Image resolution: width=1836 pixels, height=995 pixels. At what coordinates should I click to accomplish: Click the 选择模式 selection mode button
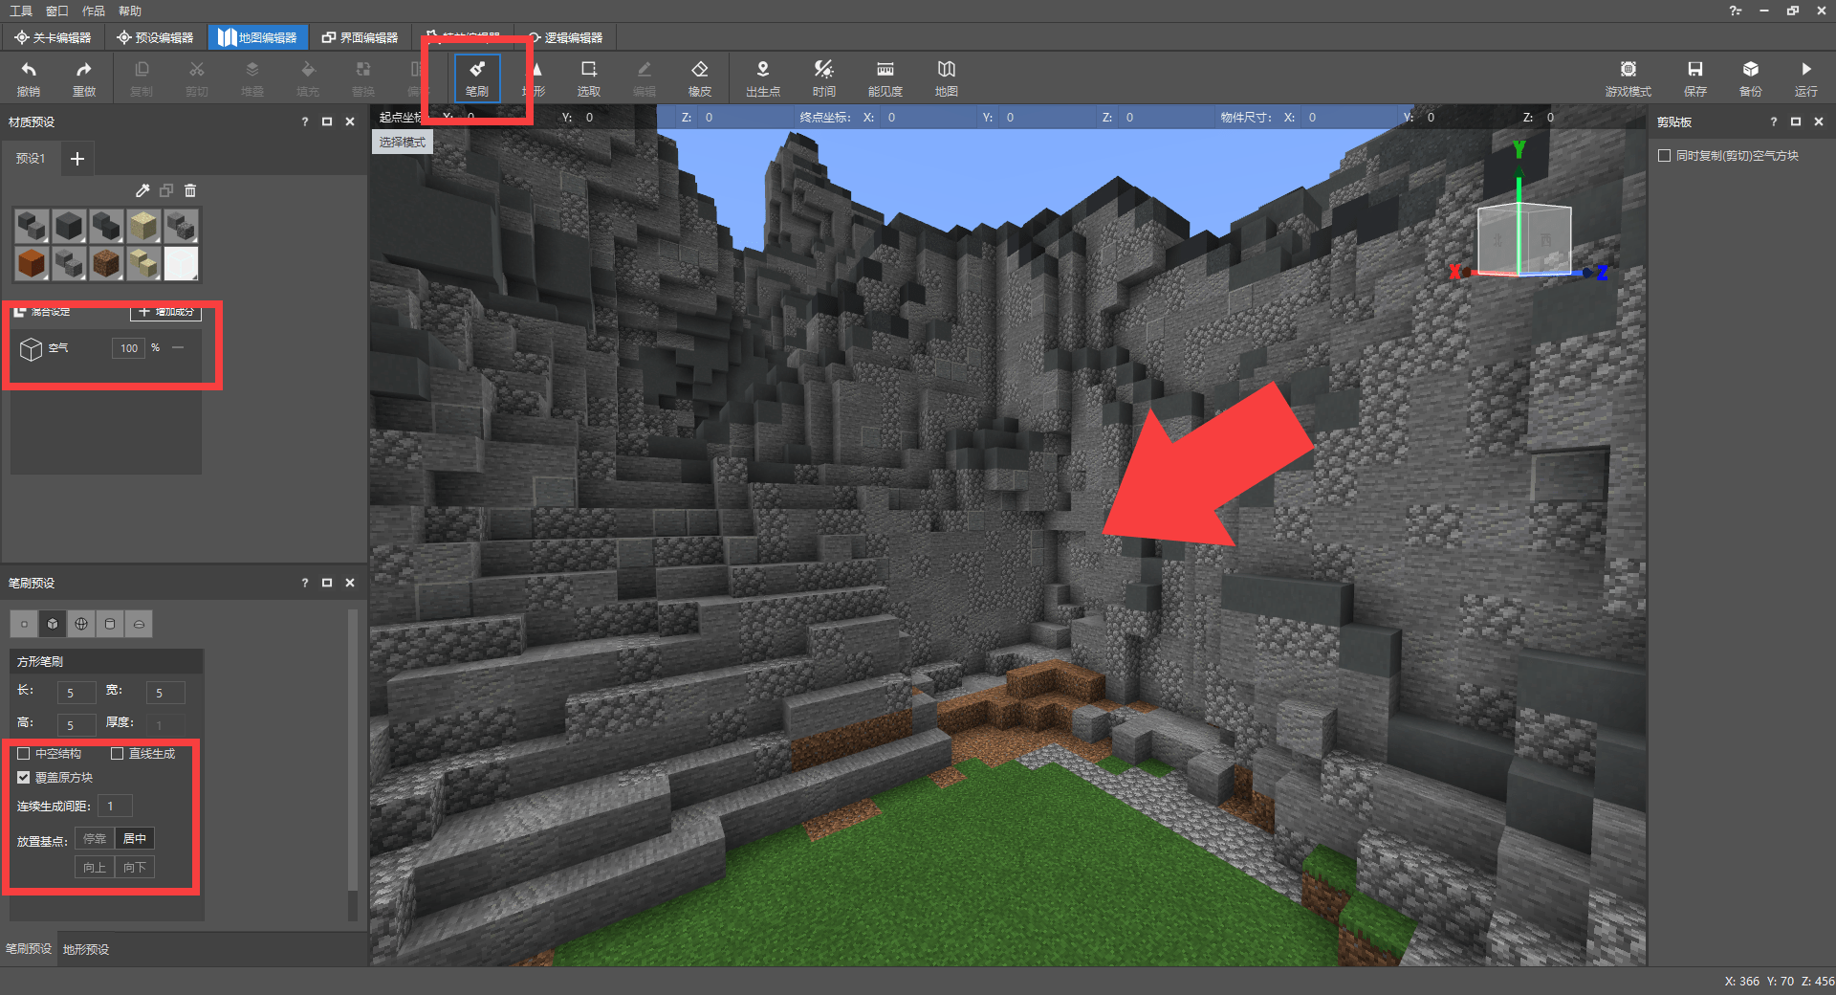[x=403, y=142]
